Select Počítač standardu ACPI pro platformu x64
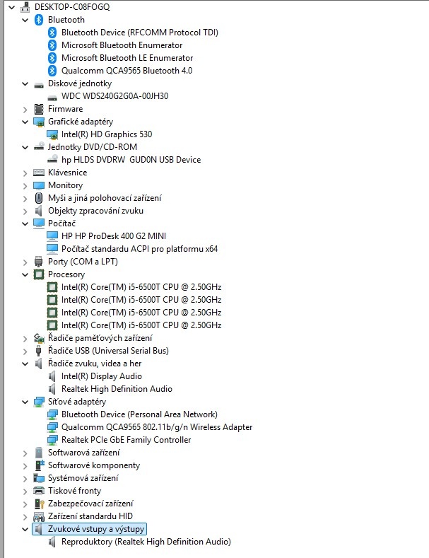429x558 pixels. [x=139, y=249]
